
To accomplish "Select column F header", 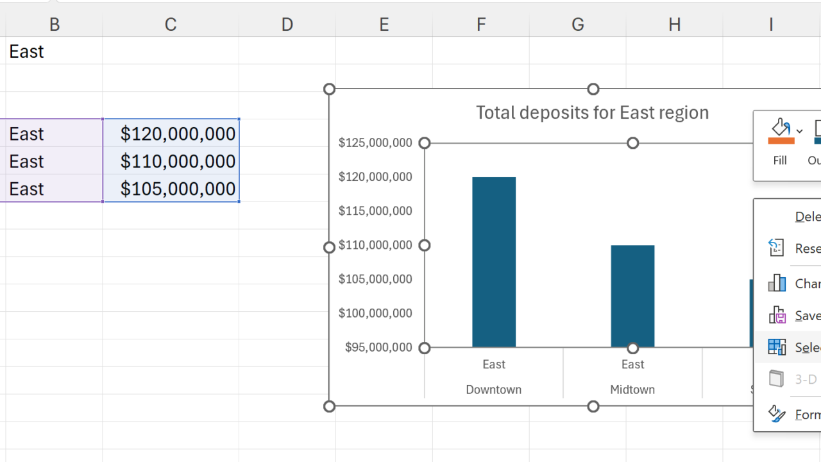I will [481, 24].
